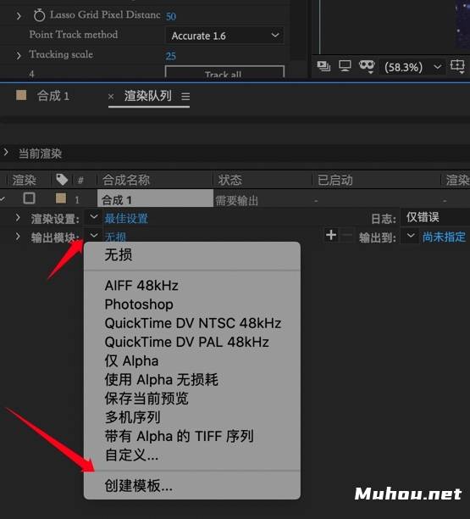The image size is (470, 519).
Task: Click the tan label color swatch of 合成 1
Action: point(61,198)
